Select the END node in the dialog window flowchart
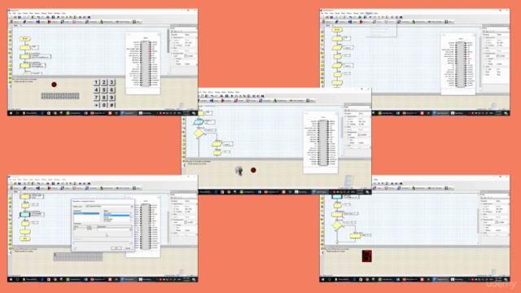 pos(25,238)
